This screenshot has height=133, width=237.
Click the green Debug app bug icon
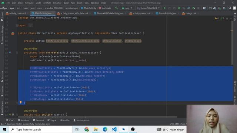coord(179,8)
